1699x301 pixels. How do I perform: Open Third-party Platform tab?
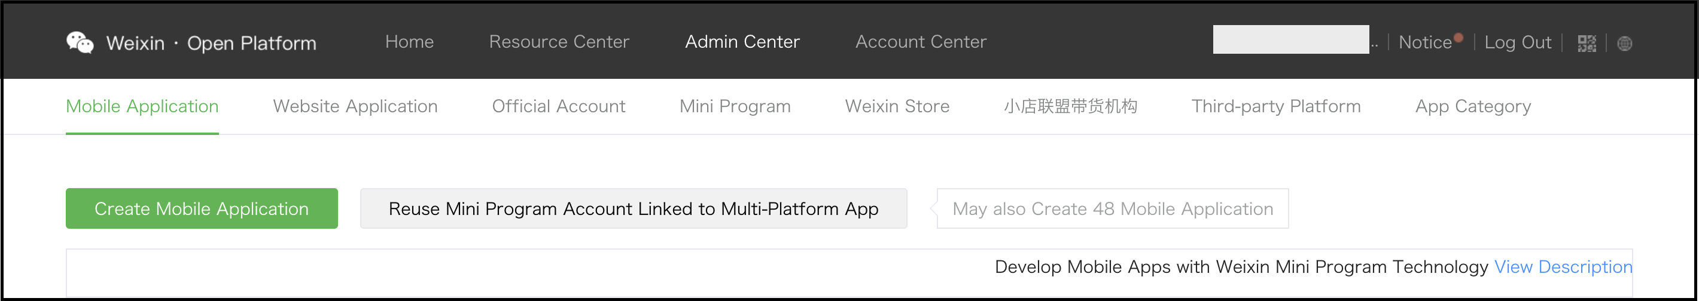tap(1275, 106)
